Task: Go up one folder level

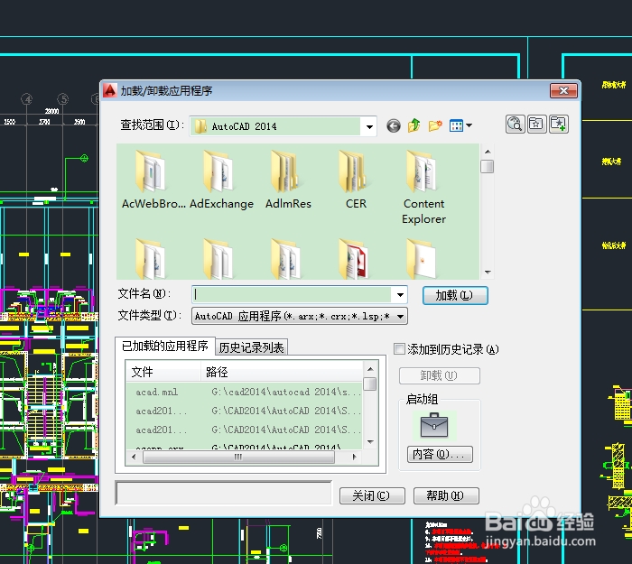Action: coord(414,126)
